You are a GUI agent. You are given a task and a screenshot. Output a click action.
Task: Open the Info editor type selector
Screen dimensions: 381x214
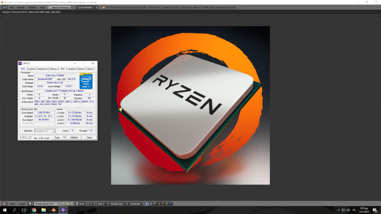tap(4, 7)
